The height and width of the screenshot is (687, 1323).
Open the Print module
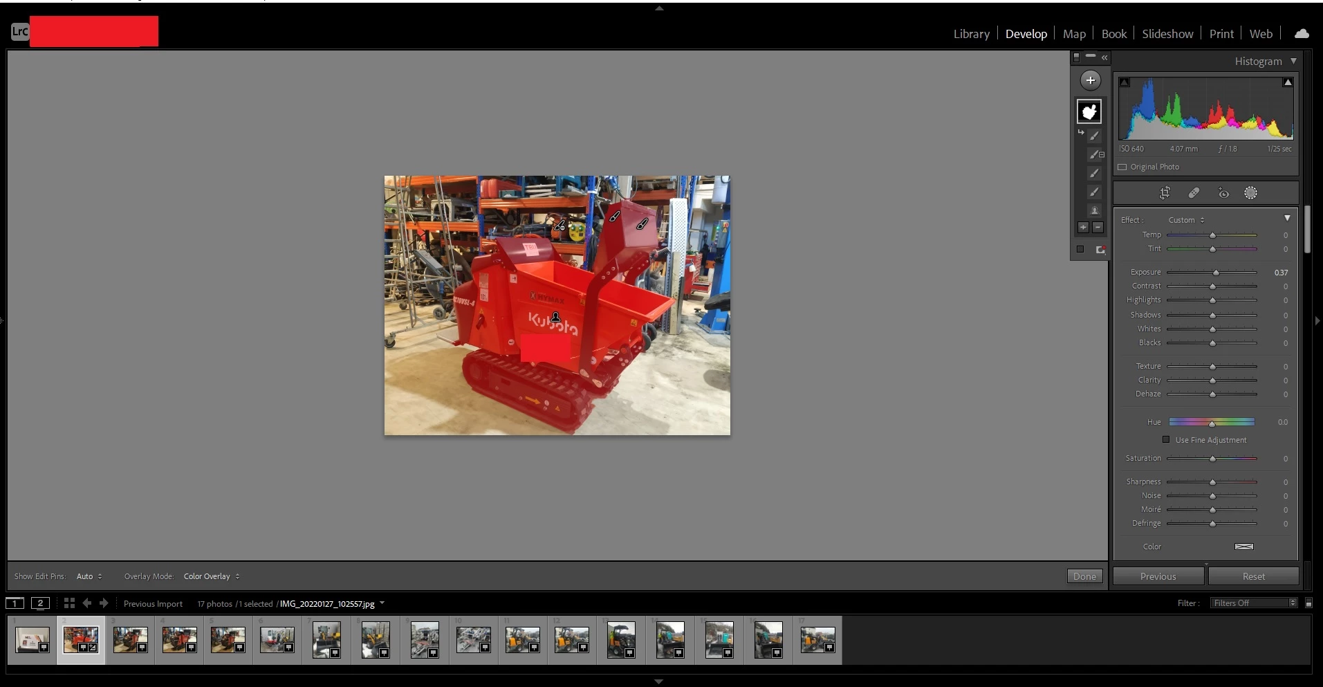point(1221,34)
